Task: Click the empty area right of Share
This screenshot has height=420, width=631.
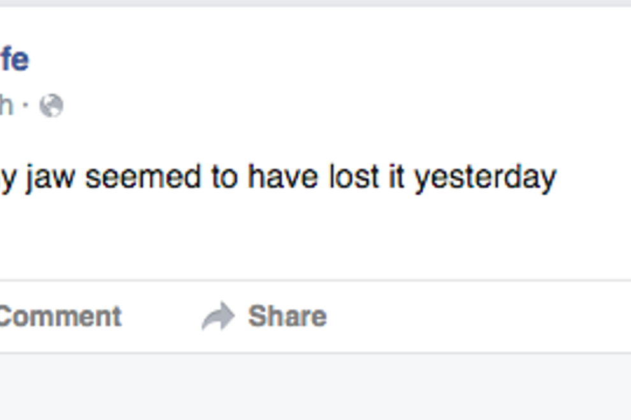Action: point(478,317)
